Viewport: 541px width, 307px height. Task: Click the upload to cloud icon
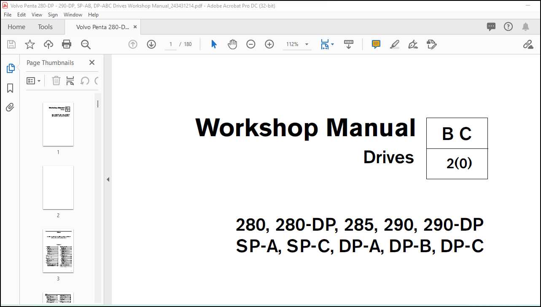click(48, 44)
